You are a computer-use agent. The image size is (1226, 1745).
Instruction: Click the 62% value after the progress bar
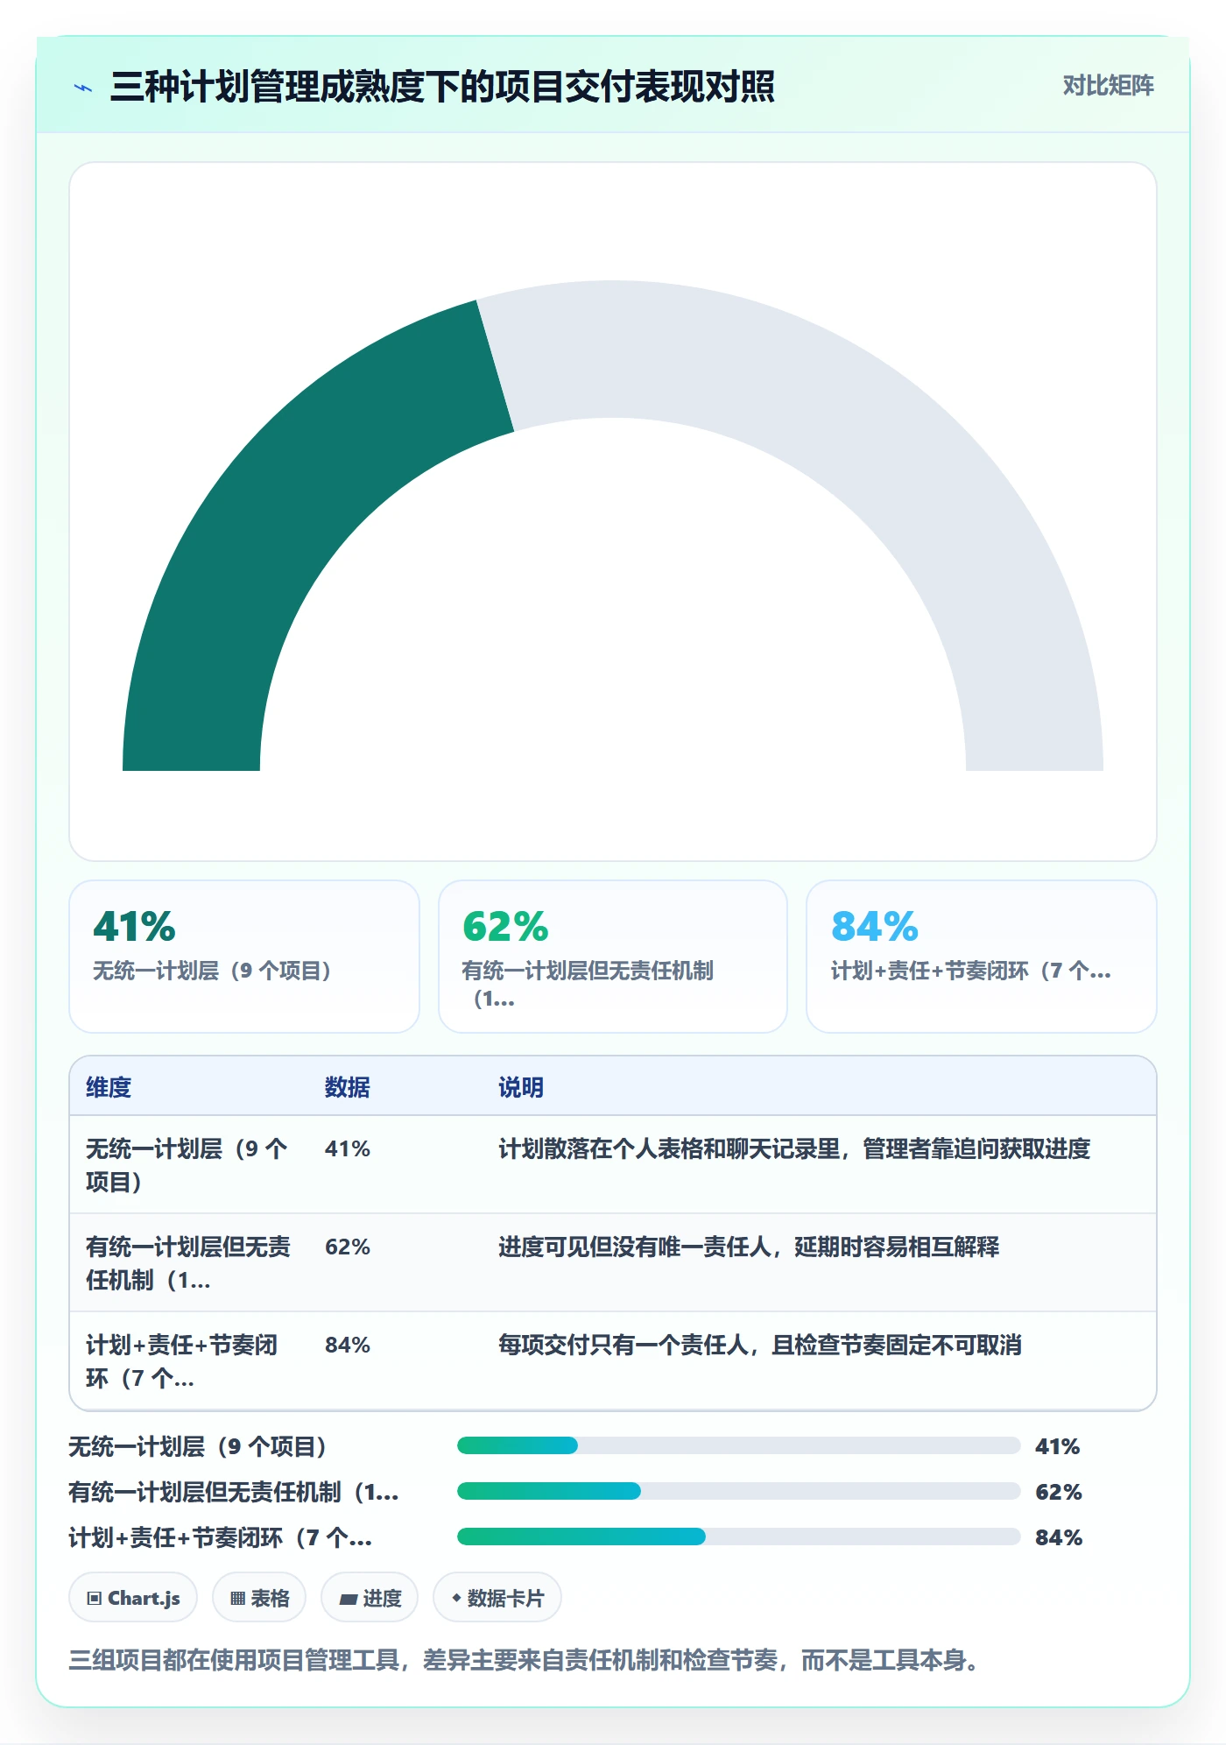[x=1059, y=1492]
